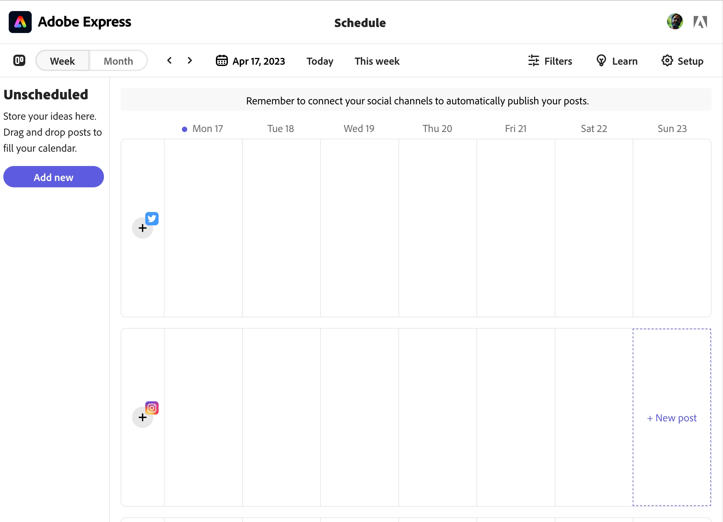Add an Instagram channel post
This screenshot has width=723, height=522.
pyautogui.click(x=143, y=418)
